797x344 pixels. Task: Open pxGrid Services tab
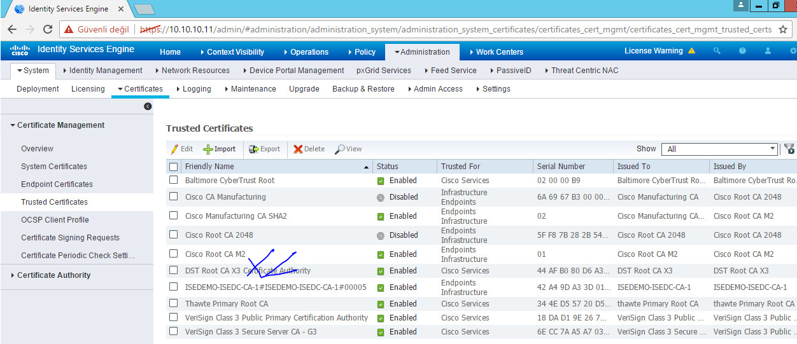point(384,71)
